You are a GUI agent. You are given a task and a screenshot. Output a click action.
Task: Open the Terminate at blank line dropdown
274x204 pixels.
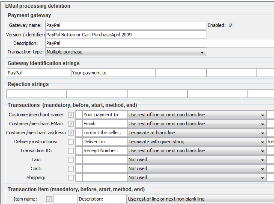[197, 133]
